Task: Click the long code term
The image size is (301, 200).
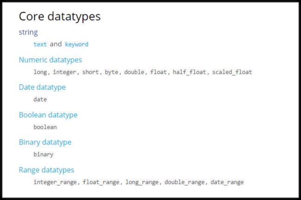Action: click(40, 72)
